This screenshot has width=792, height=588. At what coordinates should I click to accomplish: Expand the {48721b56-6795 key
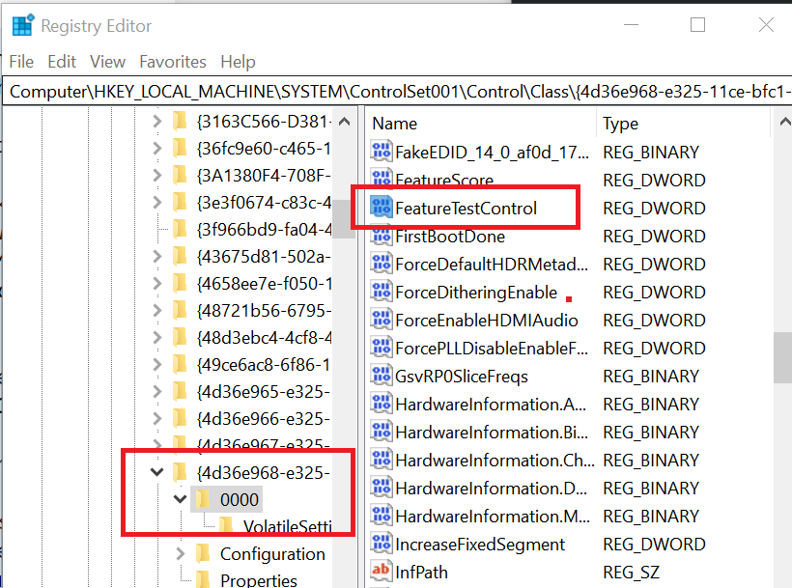[x=157, y=310]
